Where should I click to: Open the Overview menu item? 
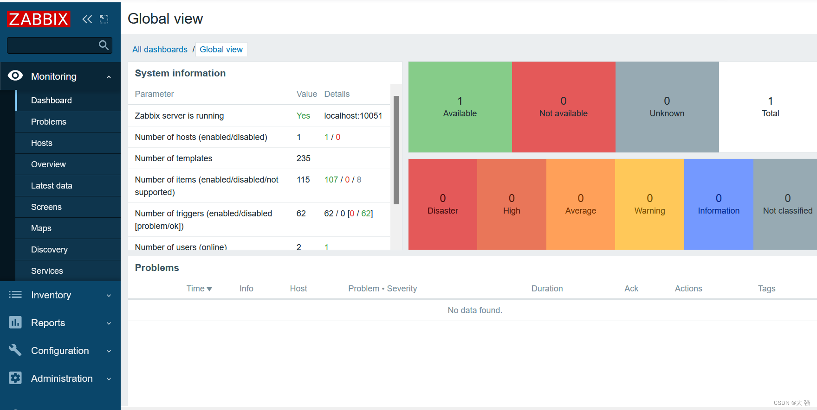click(68, 164)
